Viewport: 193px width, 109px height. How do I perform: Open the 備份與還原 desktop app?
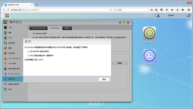150,35
